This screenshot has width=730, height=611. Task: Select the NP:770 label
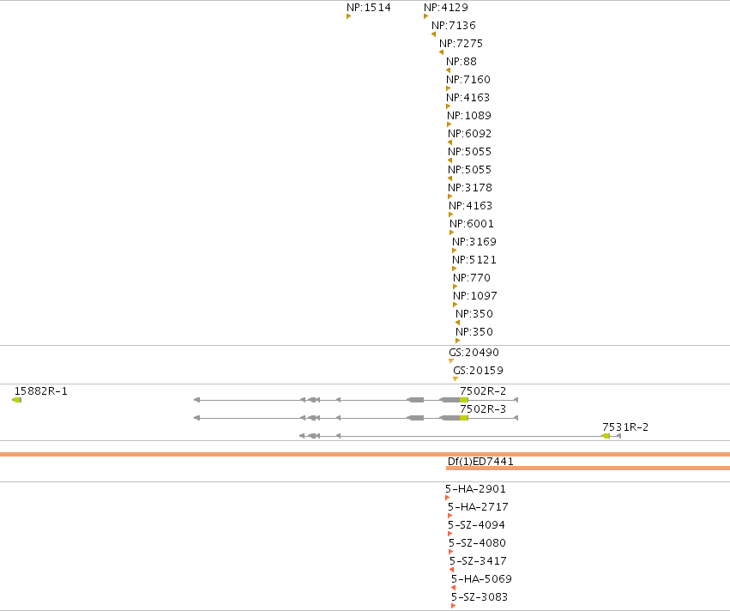472,277
